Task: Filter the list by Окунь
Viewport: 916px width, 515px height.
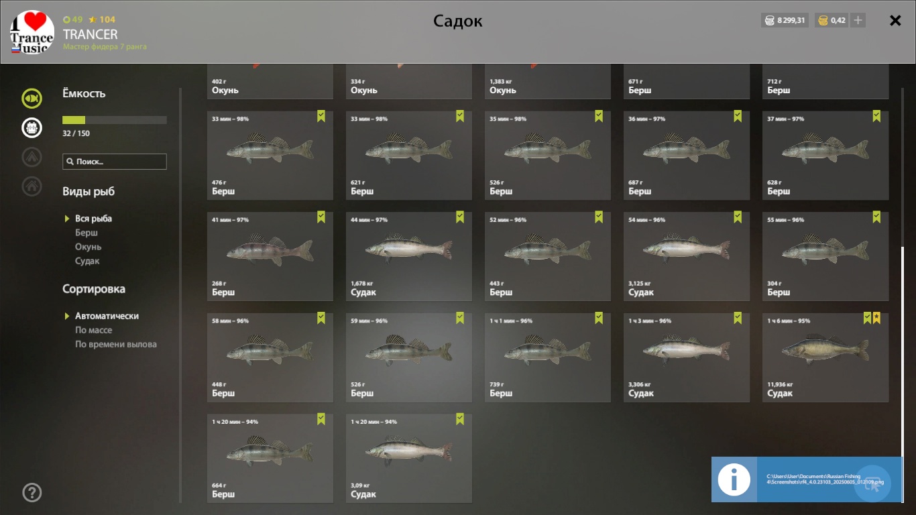Action: [x=88, y=247]
